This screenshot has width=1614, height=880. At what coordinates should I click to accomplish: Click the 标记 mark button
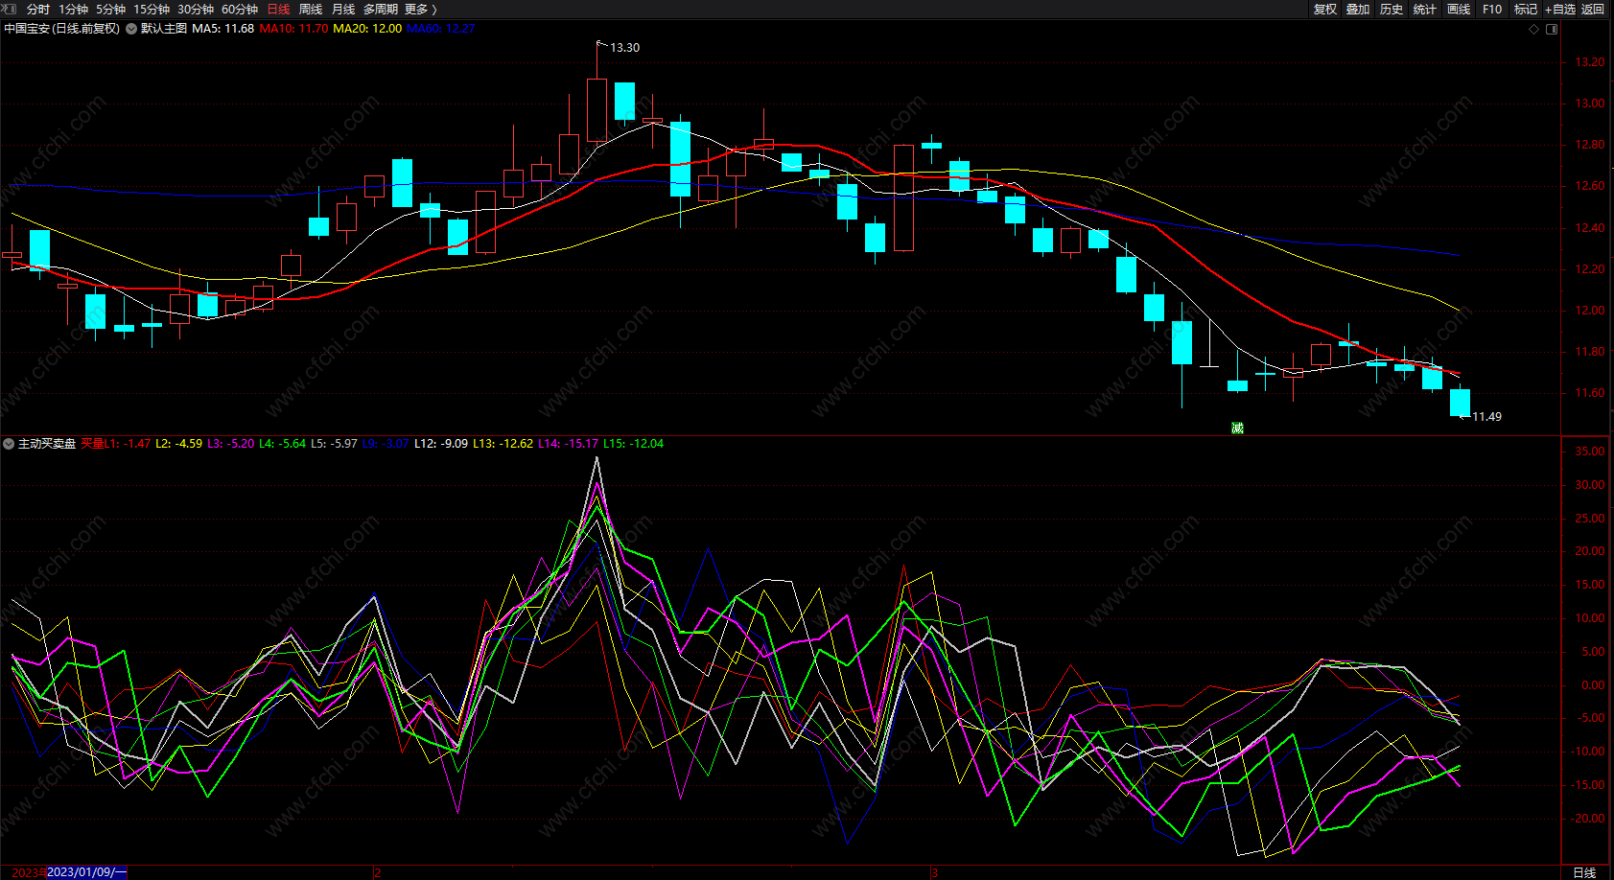tap(1525, 9)
